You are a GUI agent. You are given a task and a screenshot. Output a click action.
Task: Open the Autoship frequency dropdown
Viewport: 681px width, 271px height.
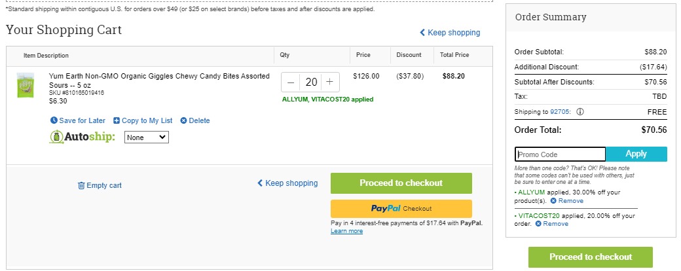147,137
